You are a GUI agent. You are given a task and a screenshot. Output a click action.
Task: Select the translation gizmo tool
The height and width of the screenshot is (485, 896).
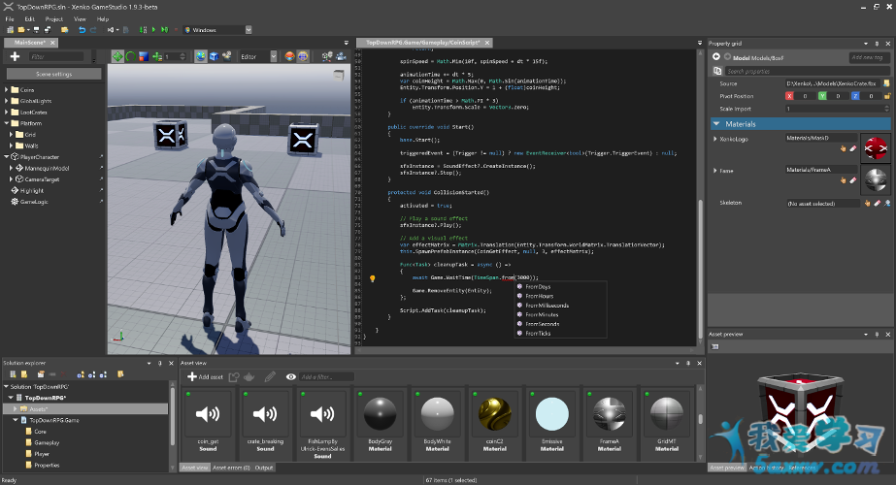(117, 56)
